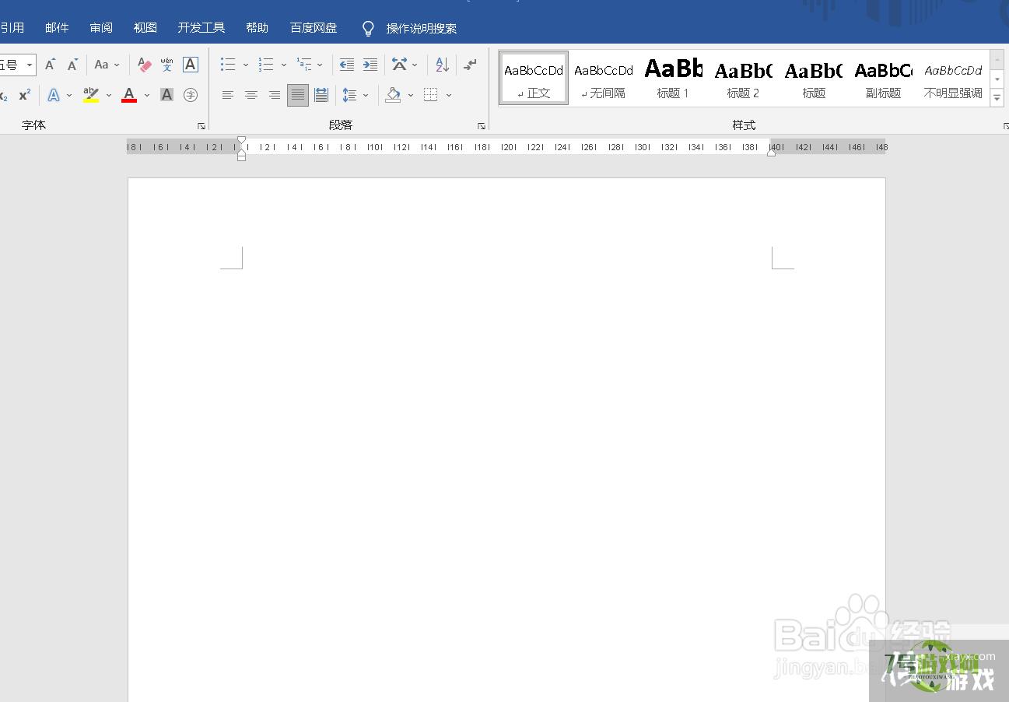1009x702 pixels.
Task: Open the Font dialog launcher (字体)
Action: pyautogui.click(x=201, y=125)
